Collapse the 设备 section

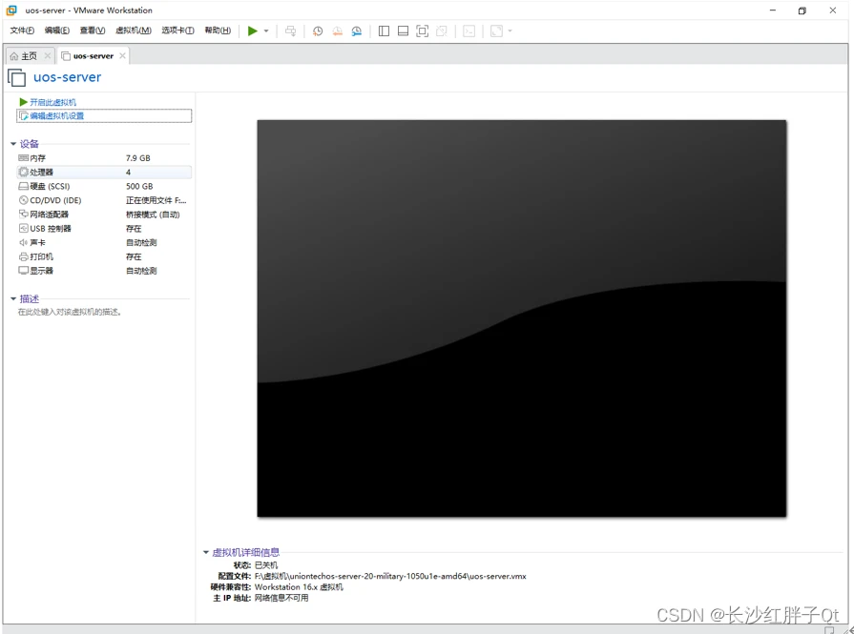point(13,144)
